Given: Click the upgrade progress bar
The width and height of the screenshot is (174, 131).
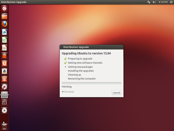Looking at the screenshot, I should tap(92, 83).
